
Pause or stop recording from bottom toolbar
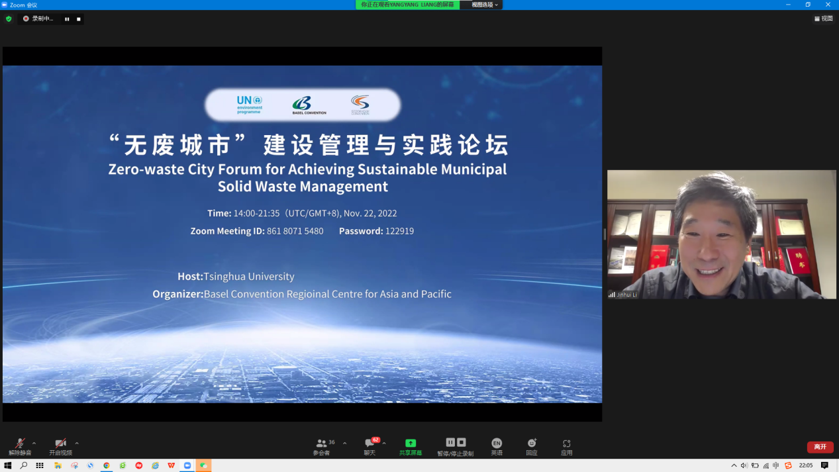click(x=455, y=447)
